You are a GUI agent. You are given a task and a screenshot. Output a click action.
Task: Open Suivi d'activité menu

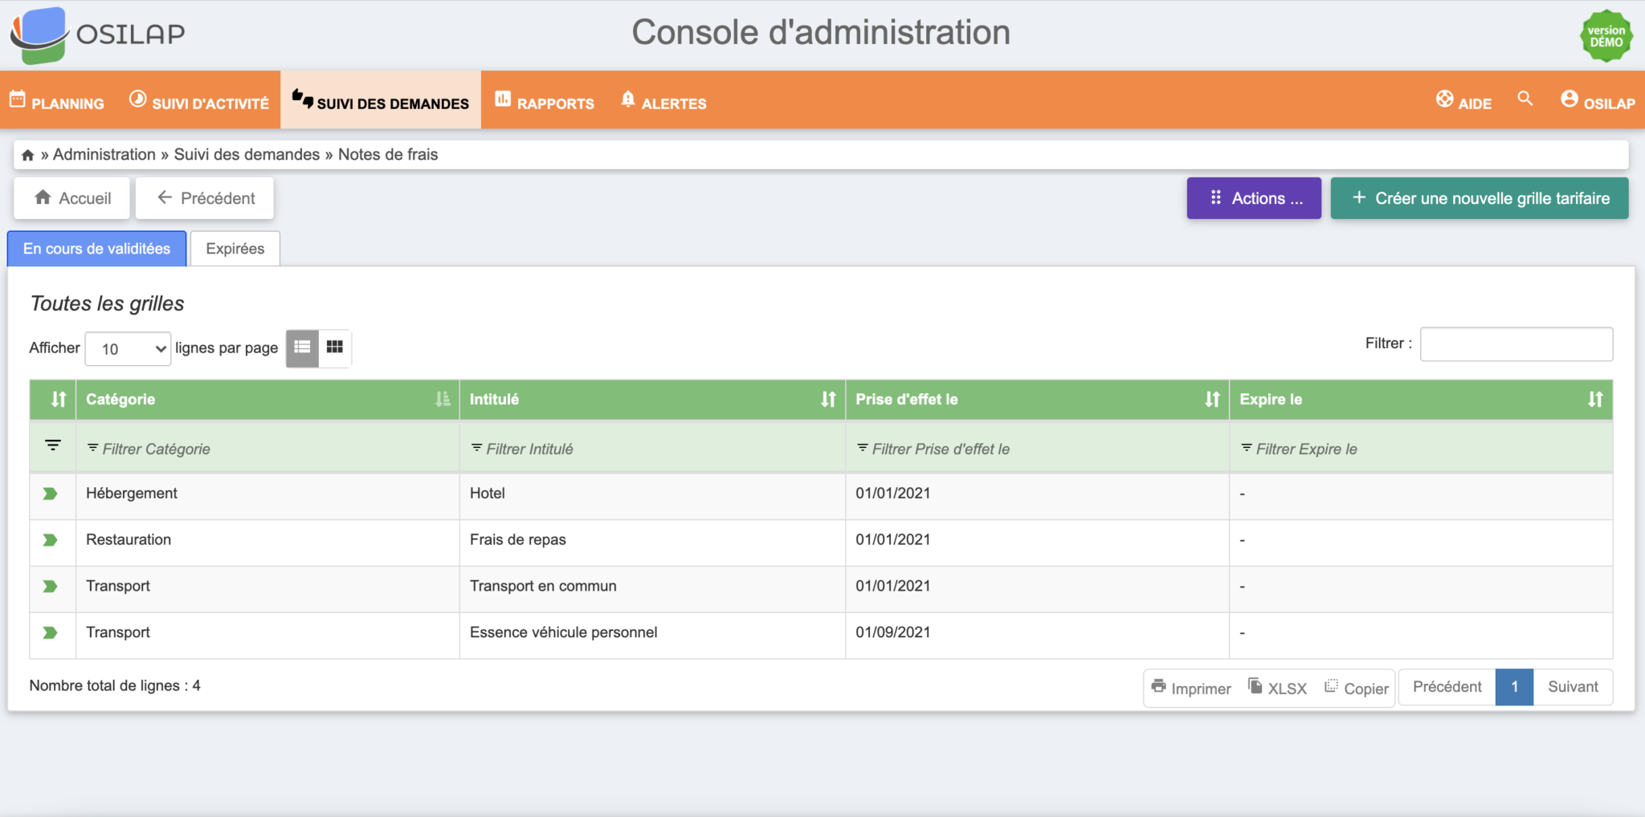199,100
